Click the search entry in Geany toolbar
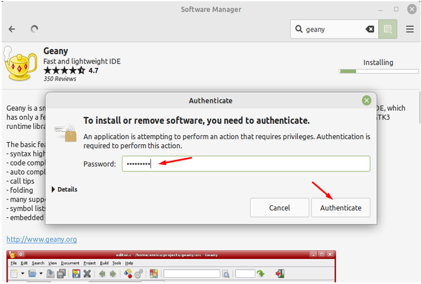 coord(192,274)
